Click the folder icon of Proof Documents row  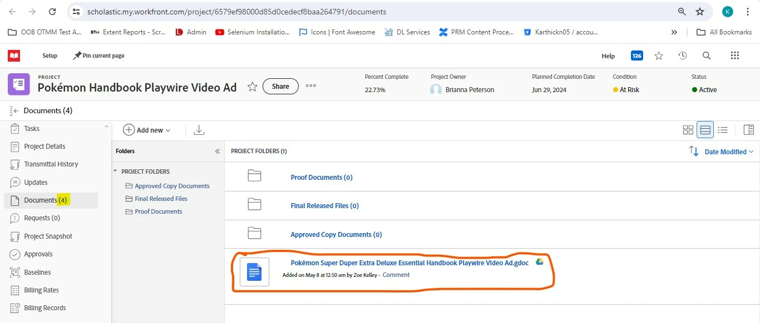pyautogui.click(x=254, y=176)
